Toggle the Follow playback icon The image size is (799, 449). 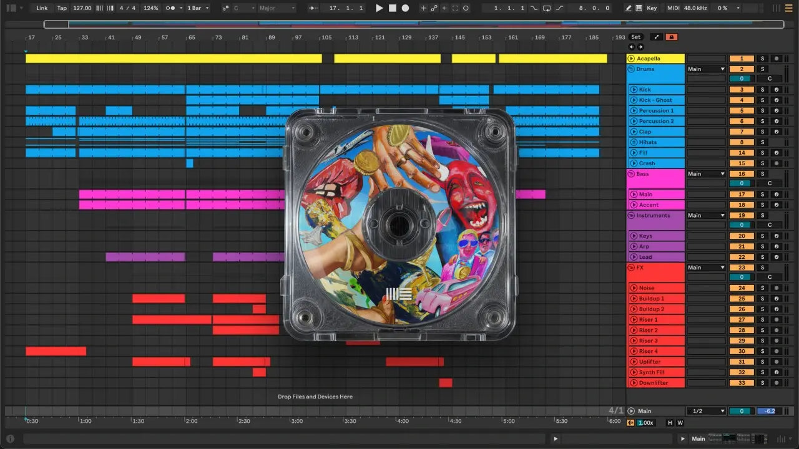point(312,8)
